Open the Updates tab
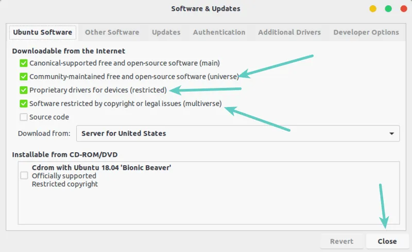The image size is (412, 252). [166, 32]
